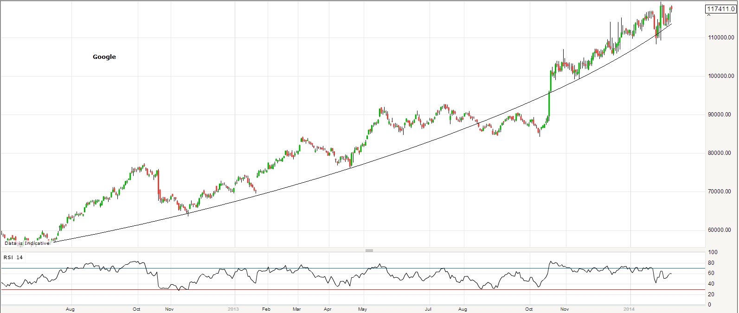Click the RSI axis value 20
The width and height of the screenshot is (739, 313).
point(711,294)
